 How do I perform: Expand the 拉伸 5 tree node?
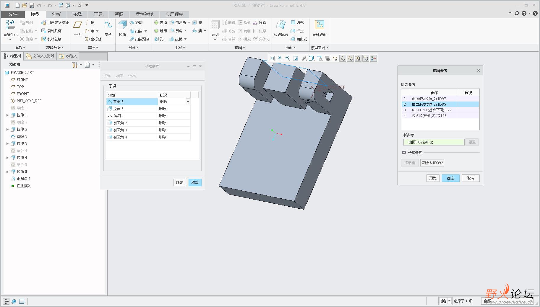(8, 172)
